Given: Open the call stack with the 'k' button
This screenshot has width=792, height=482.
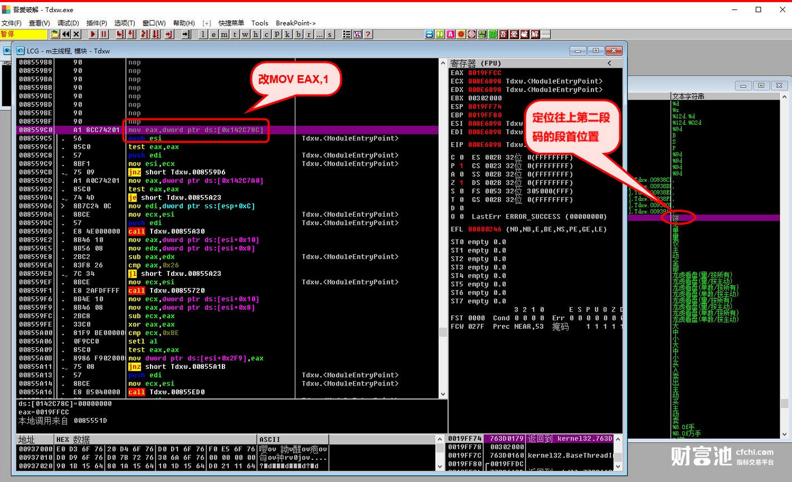Looking at the screenshot, I should point(288,35).
